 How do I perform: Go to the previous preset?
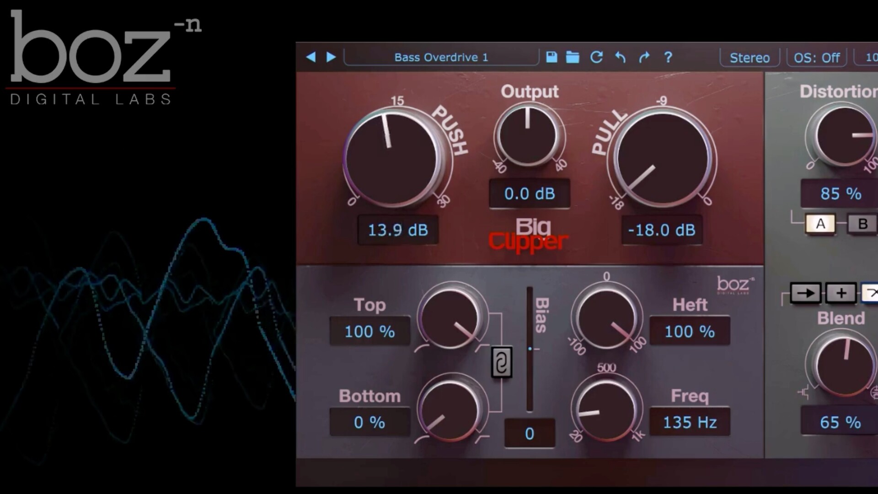pos(311,57)
